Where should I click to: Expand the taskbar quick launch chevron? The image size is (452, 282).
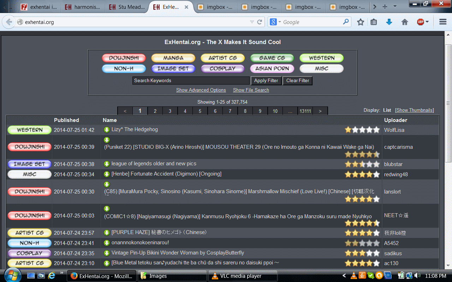(x=61, y=272)
